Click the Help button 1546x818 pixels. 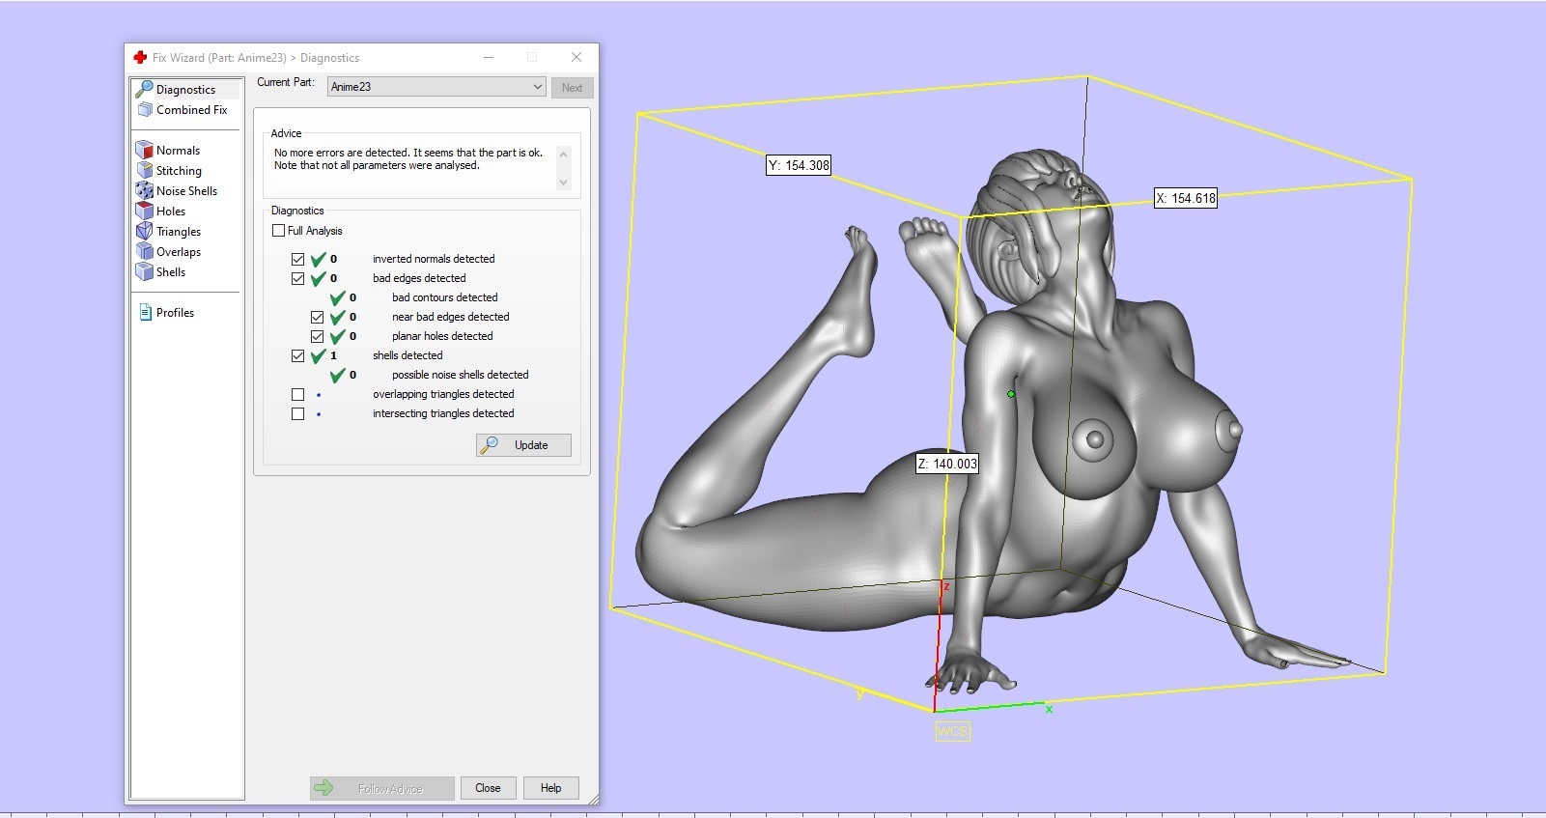[x=550, y=788]
